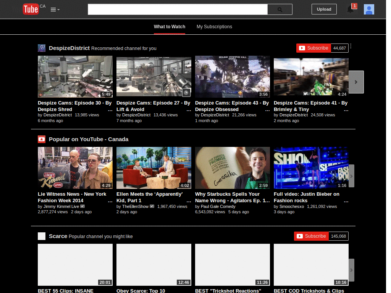The image size is (391, 293).
Task: Open BEST COD Trickshots & Clips thumbnail
Action: 311,265
